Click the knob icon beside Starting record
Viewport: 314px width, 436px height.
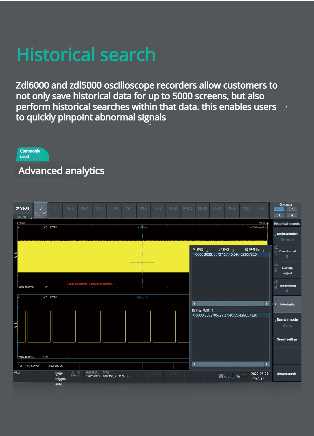click(x=276, y=270)
